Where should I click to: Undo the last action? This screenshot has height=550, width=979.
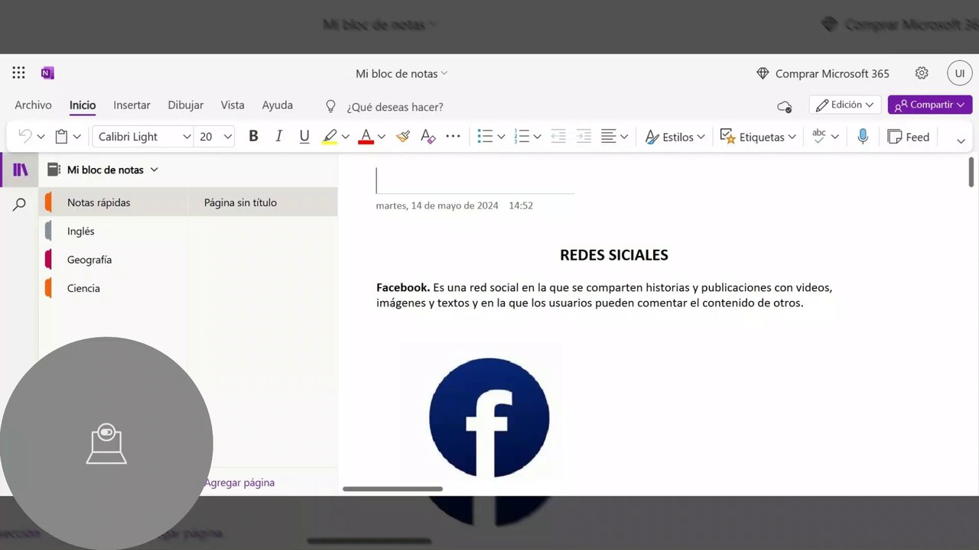(24, 137)
